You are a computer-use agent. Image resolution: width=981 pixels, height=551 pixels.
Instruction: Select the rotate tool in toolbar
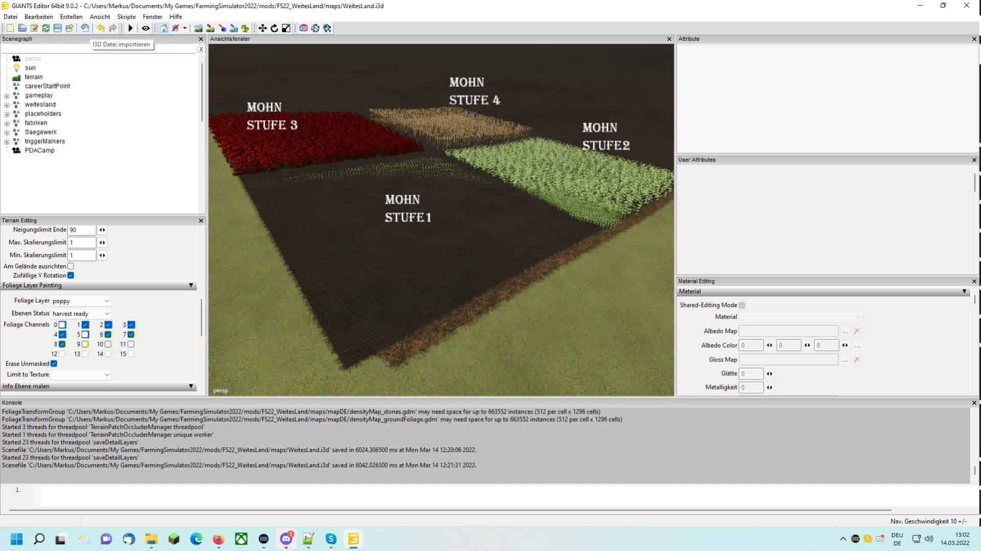[274, 28]
